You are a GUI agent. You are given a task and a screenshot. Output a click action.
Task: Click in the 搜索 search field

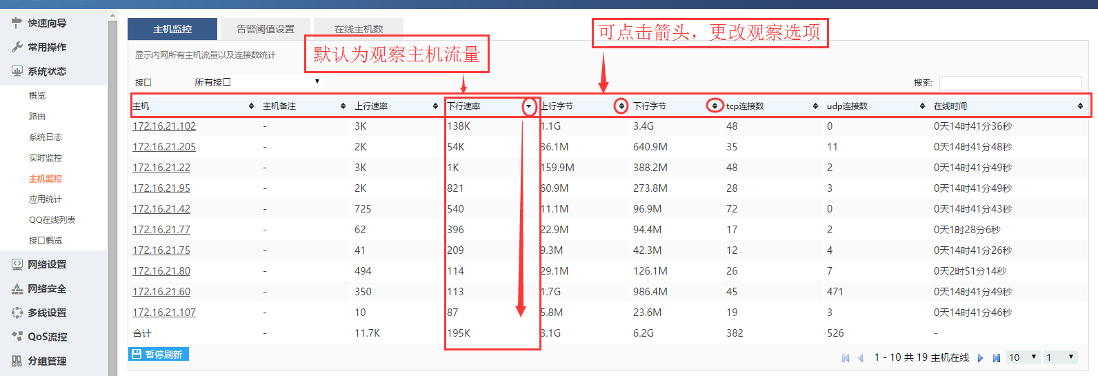tap(1009, 83)
